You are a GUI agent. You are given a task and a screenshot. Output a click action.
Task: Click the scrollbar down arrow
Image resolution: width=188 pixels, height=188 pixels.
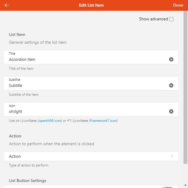pyautogui.click(x=186, y=186)
